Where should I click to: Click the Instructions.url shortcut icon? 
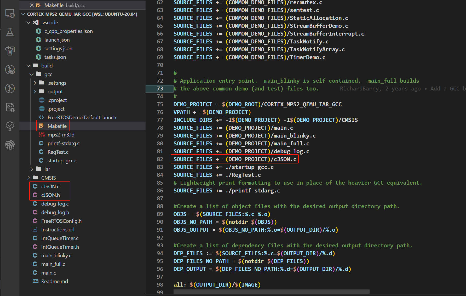35,230
